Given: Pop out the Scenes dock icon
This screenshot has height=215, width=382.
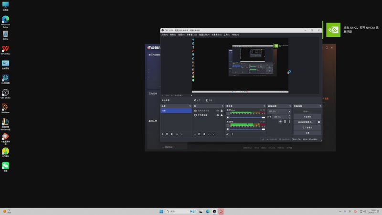Looking at the screenshot, I should (190, 106).
